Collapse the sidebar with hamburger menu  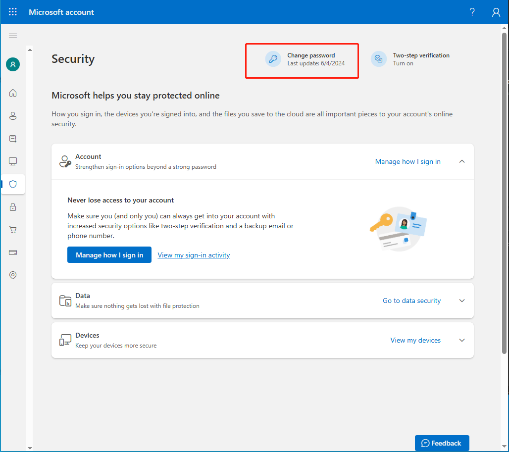click(x=13, y=36)
